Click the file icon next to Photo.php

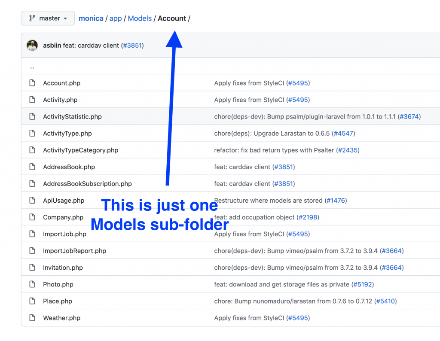(x=32, y=284)
